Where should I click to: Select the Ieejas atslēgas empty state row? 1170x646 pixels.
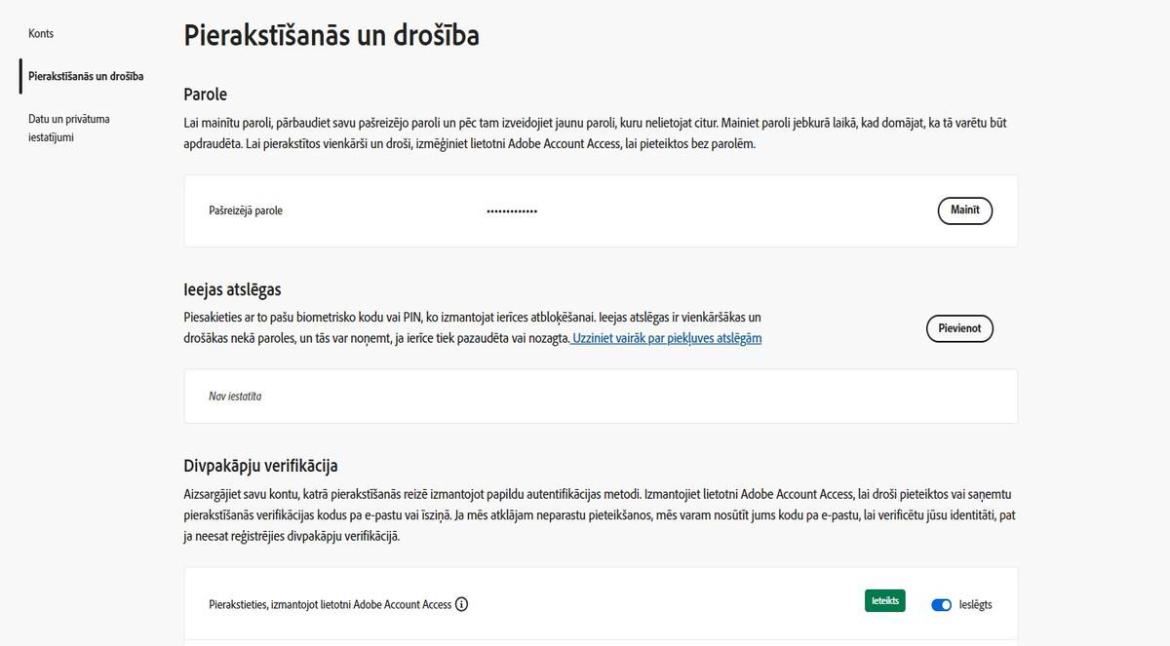point(601,396)
